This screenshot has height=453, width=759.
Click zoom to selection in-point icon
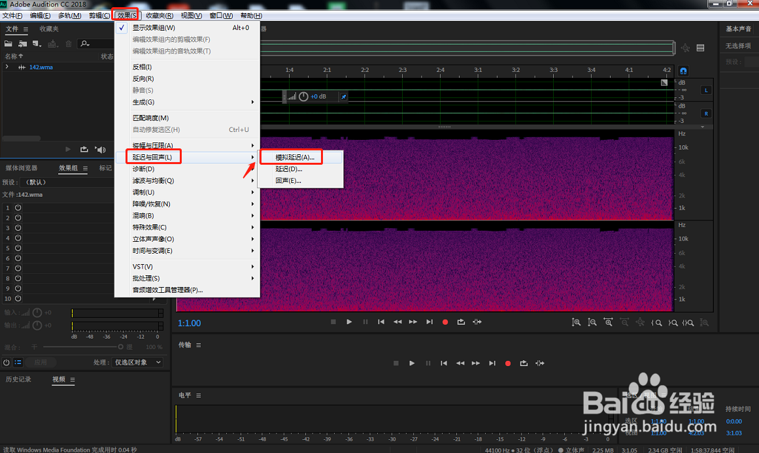coord(656,323)
